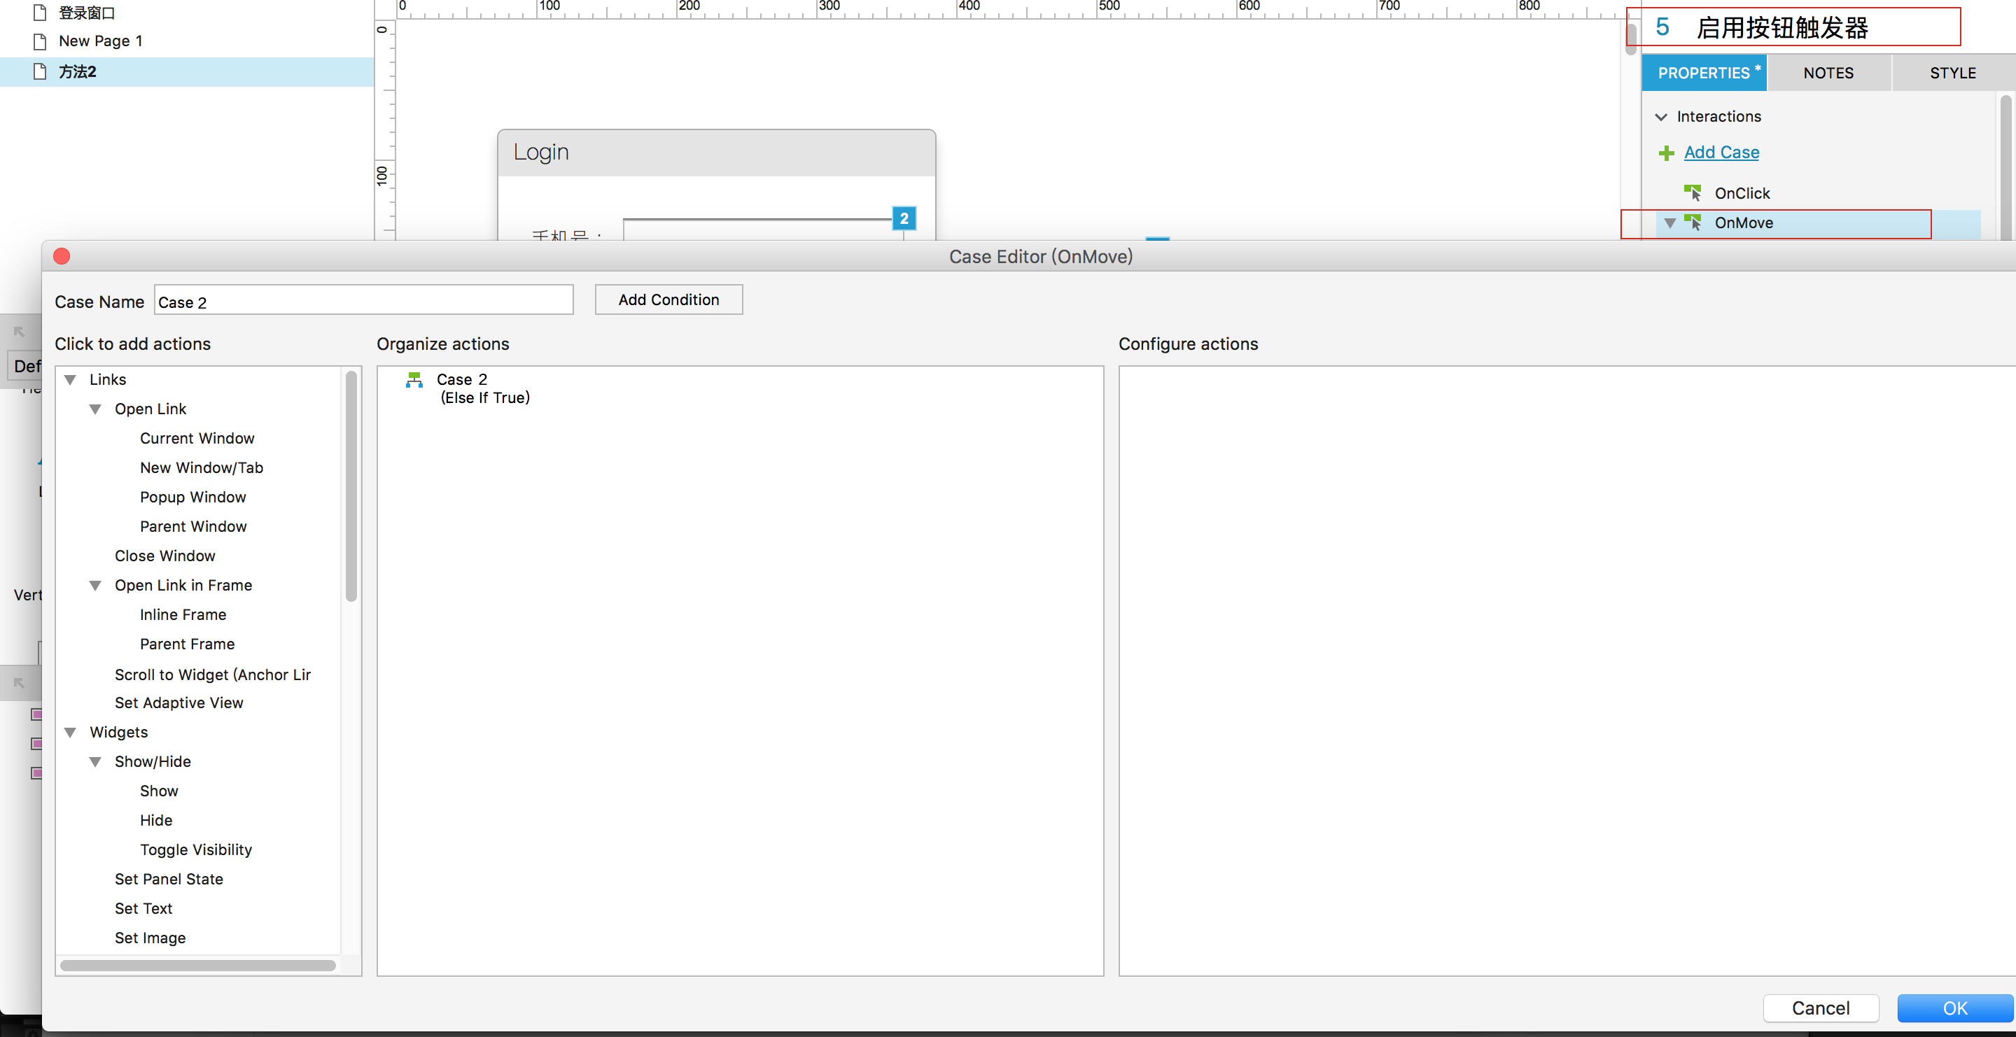Select Case 2 in Organize actions

coord(462,380)
